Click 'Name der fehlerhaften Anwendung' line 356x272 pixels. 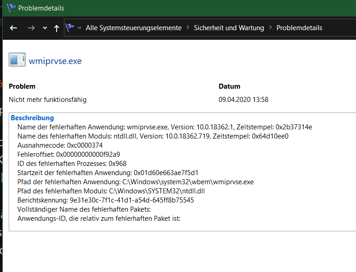[x=165, y=127]
